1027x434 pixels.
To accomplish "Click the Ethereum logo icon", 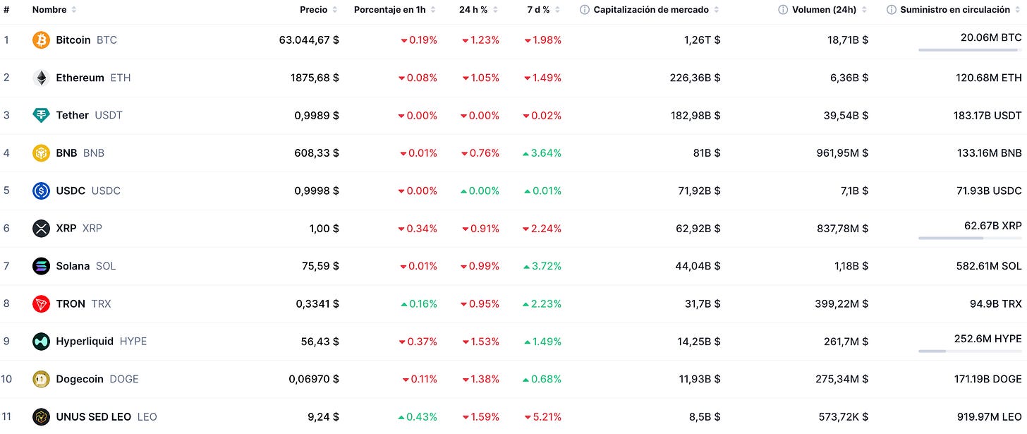I will [41, 78].
